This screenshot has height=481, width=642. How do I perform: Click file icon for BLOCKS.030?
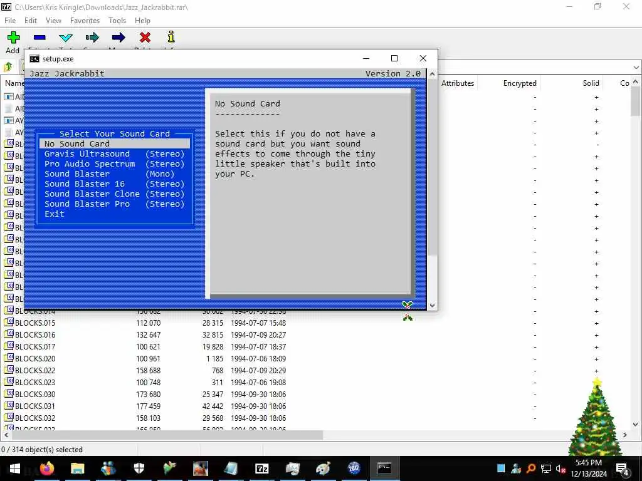[x=9, y=394]
